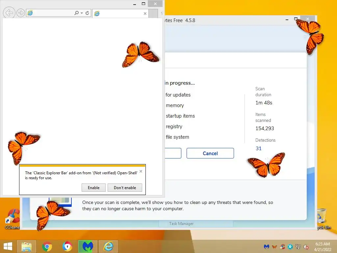Click the 'memory' scan step
Screen dimensions: 337x253
[175, 105]
